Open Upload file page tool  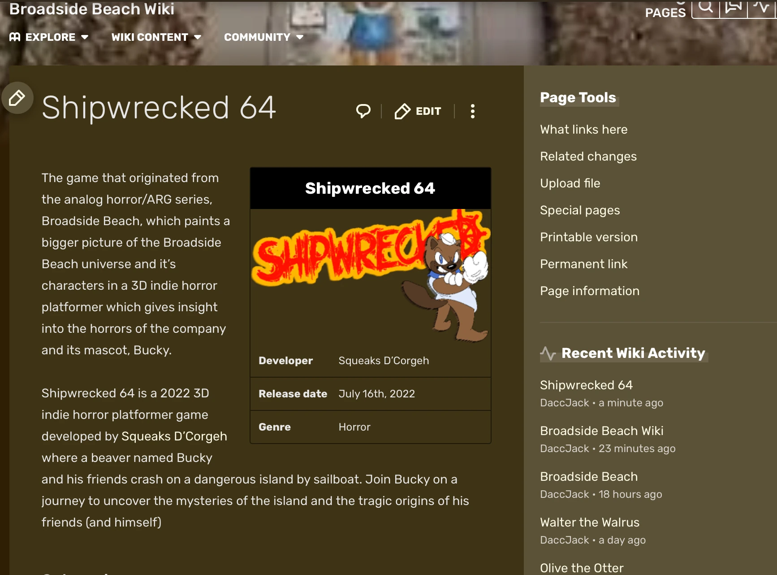tap(570, 183)
